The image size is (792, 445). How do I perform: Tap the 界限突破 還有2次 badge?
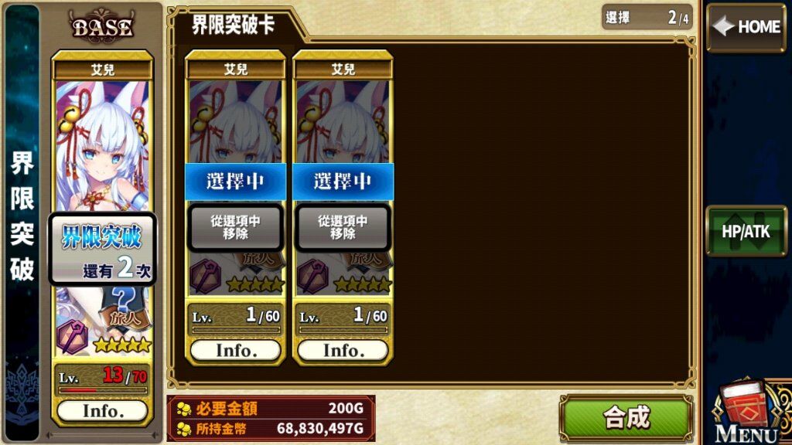pyautogui.click(x=103, y=250)
